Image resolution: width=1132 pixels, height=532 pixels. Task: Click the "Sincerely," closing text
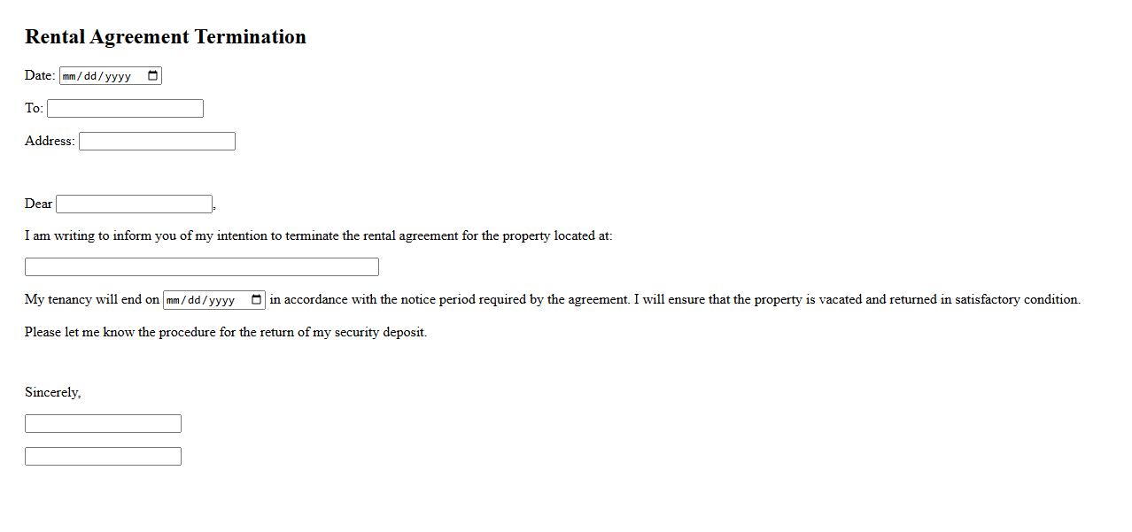(x=52, y=392)
